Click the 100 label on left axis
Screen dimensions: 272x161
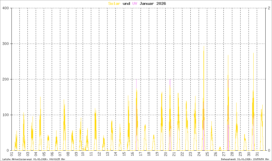point(6,115)
